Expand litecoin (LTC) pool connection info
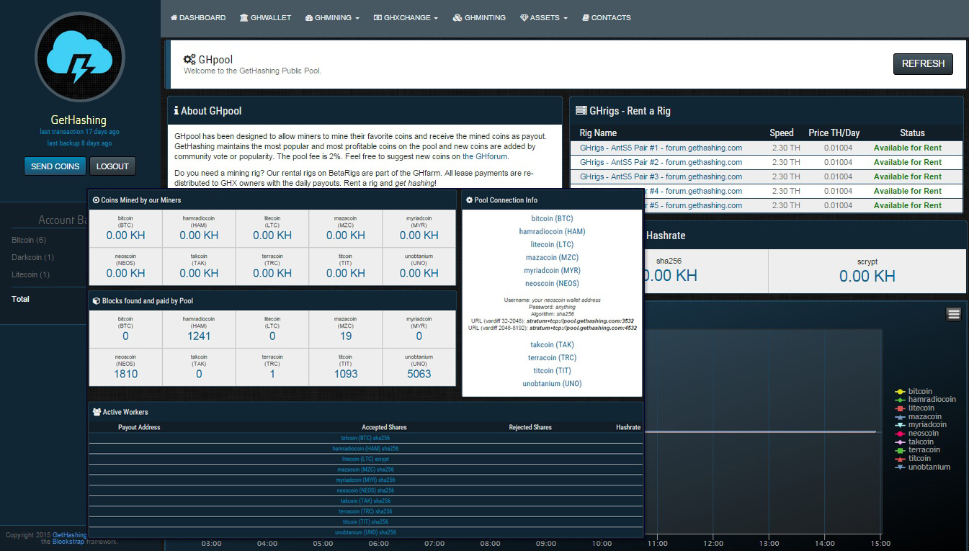 552,244
